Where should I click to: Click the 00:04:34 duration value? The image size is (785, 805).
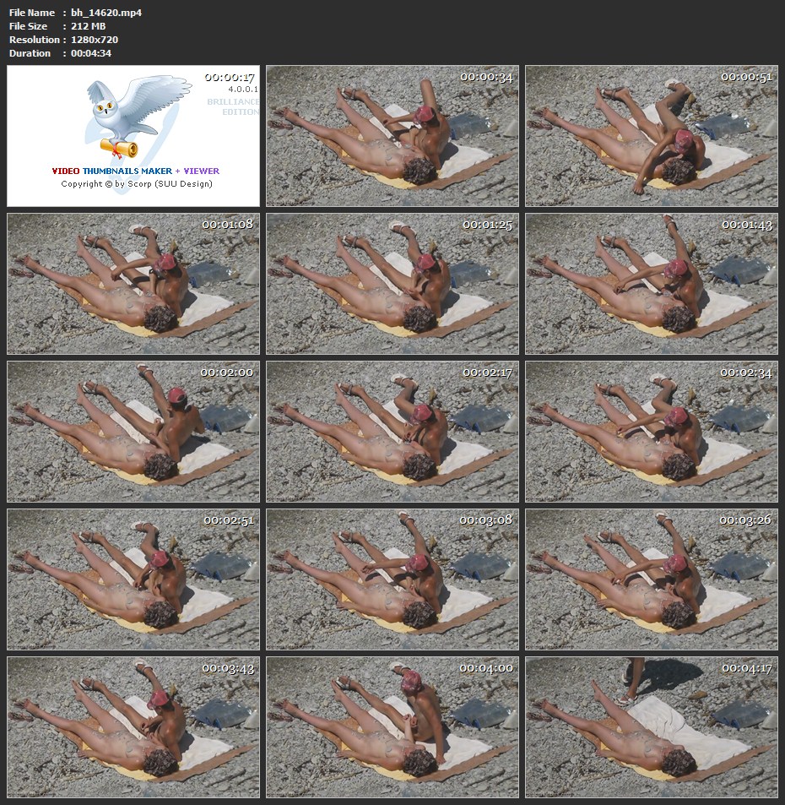point(91,53)
